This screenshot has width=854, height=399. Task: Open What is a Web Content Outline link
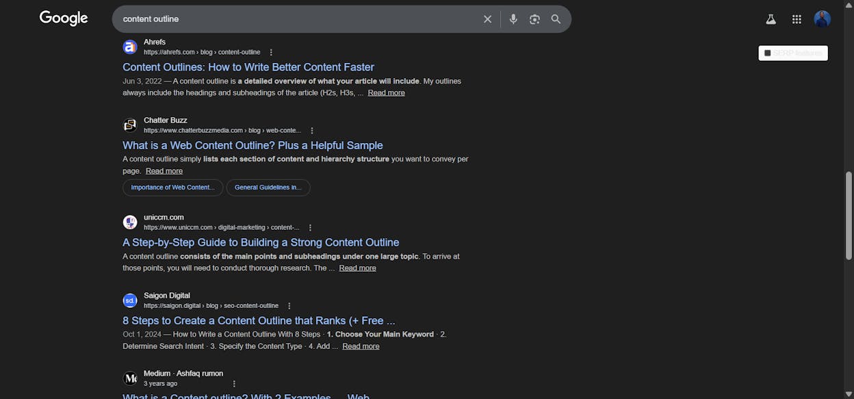point(253,145)
